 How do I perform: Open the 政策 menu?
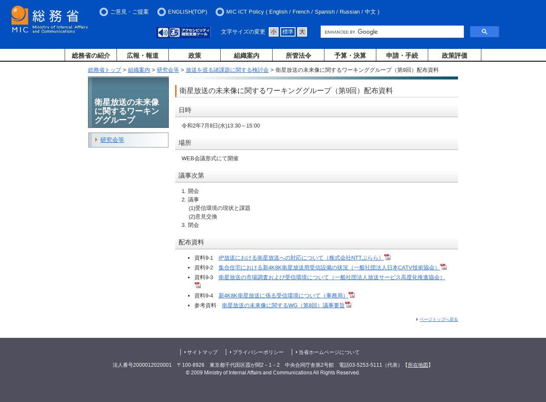coord(195,55)
